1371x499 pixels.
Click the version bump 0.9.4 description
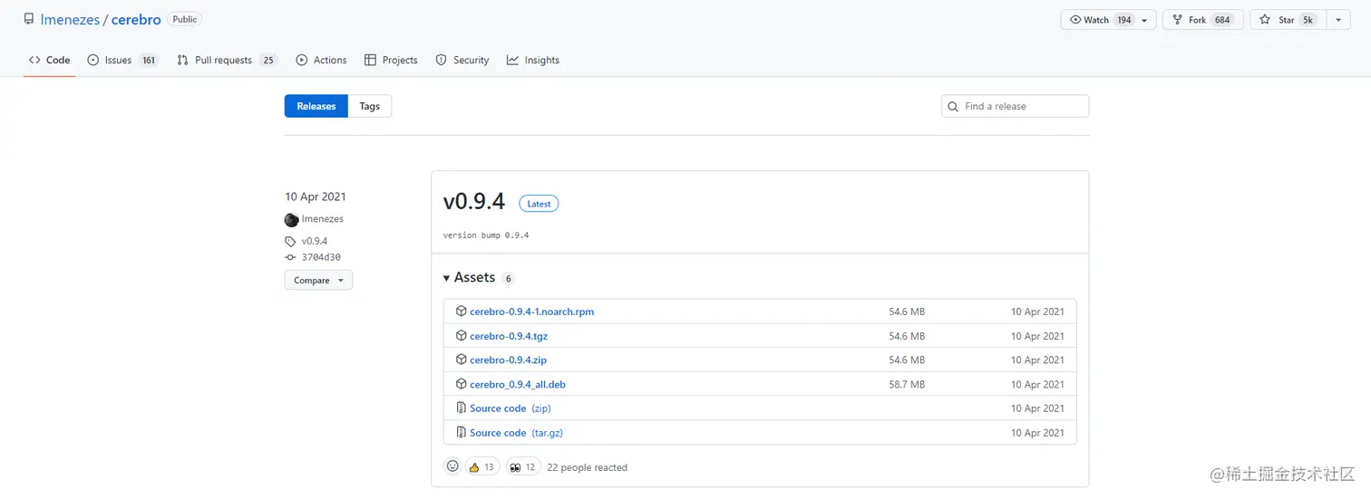486,235
